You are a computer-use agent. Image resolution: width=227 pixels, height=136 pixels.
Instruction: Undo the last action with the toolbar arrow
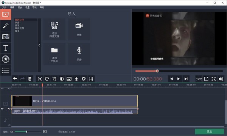15,79
